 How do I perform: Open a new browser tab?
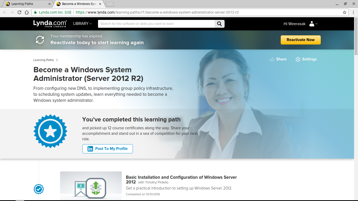110,4
